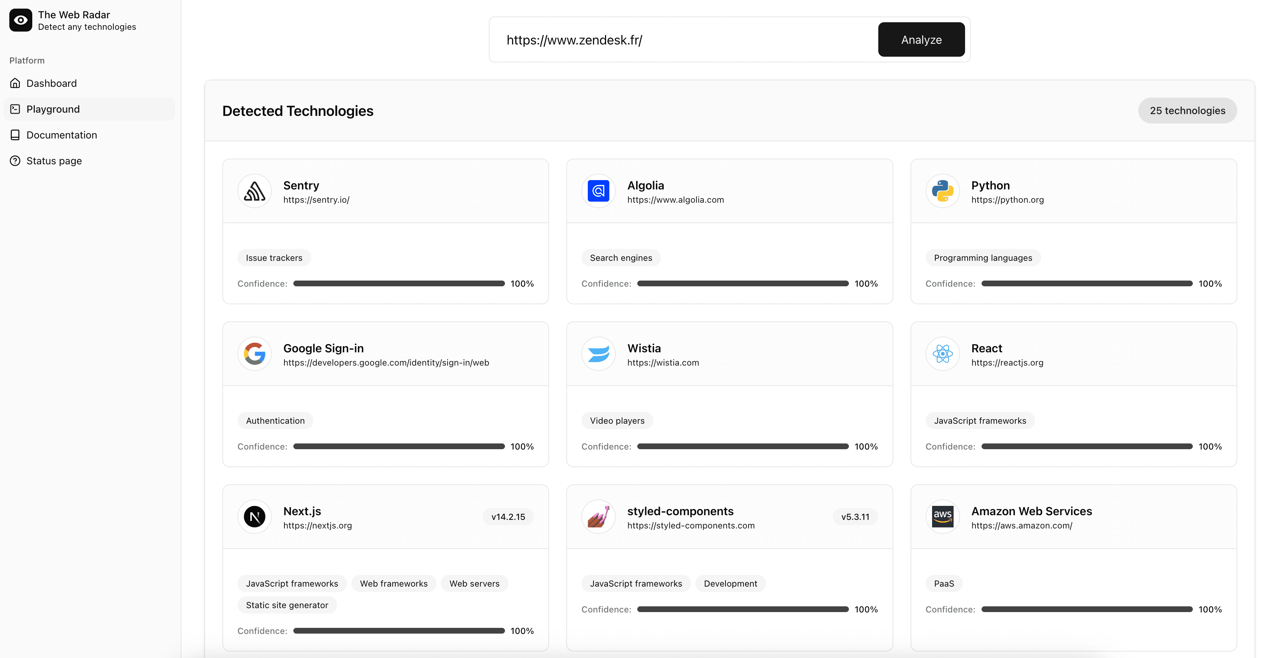Click the Algolia logo icon
This screenshot has width=1276, height=658.
click(599, 191)
